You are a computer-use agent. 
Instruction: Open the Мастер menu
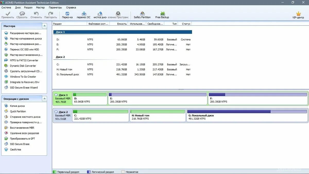coord(40,7)
